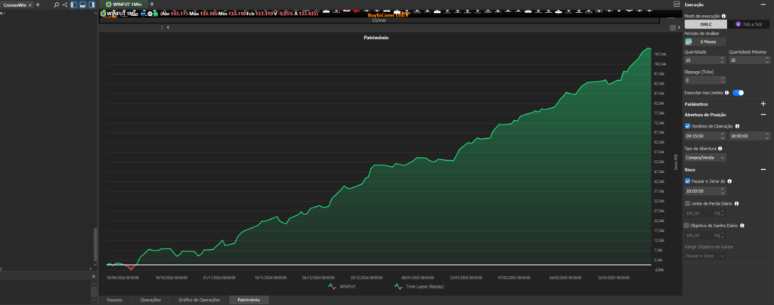This screenshot has height=305, width=774.
Task: Toggle the right panel layout icon
Action: click(x=91, y=5)
